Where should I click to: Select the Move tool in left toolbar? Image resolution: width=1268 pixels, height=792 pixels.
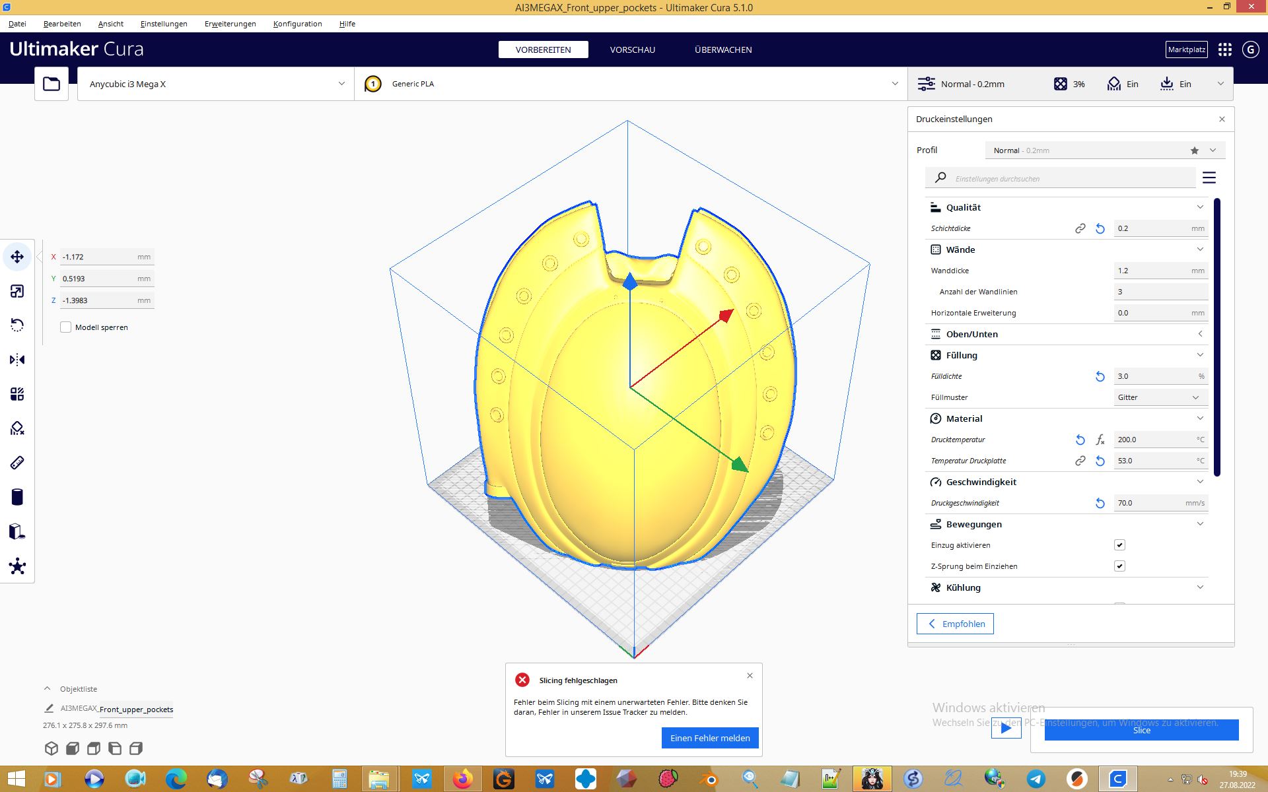click(17, 257)
